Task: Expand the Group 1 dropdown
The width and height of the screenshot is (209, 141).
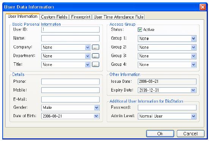Action: [193, 39]
